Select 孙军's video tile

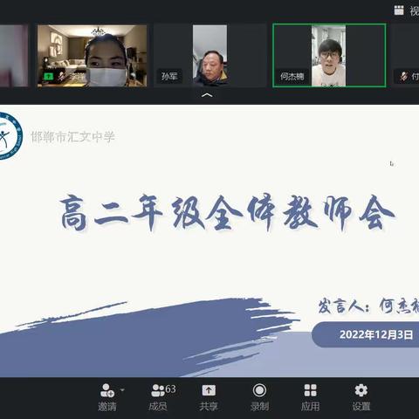(x=209, y=55)
